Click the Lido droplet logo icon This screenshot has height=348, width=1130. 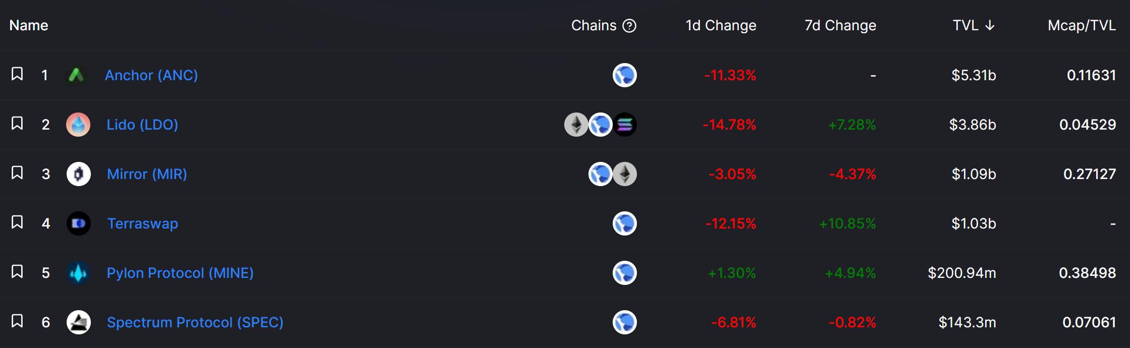78,125
